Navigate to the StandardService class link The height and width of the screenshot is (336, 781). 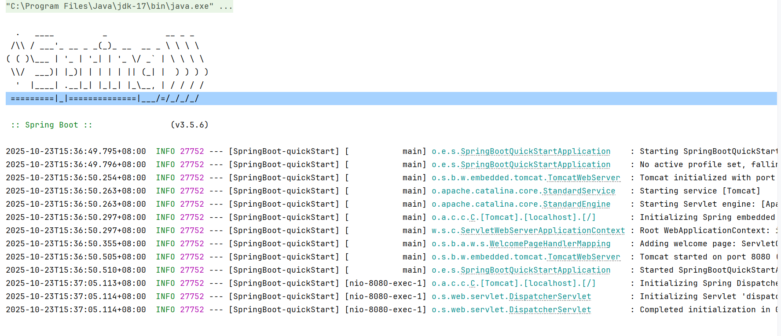pyautogui.click(x=579, y=191)
